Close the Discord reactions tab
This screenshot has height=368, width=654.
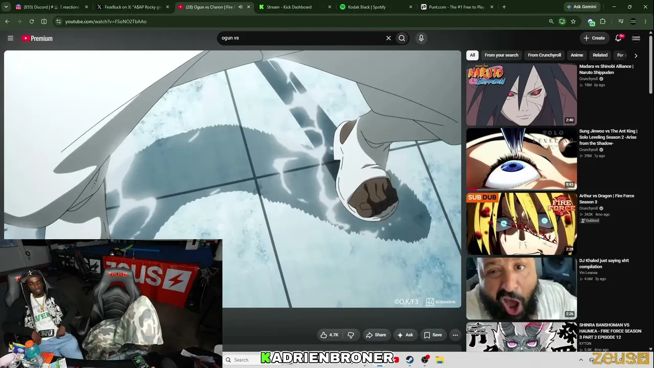(86, 7)
